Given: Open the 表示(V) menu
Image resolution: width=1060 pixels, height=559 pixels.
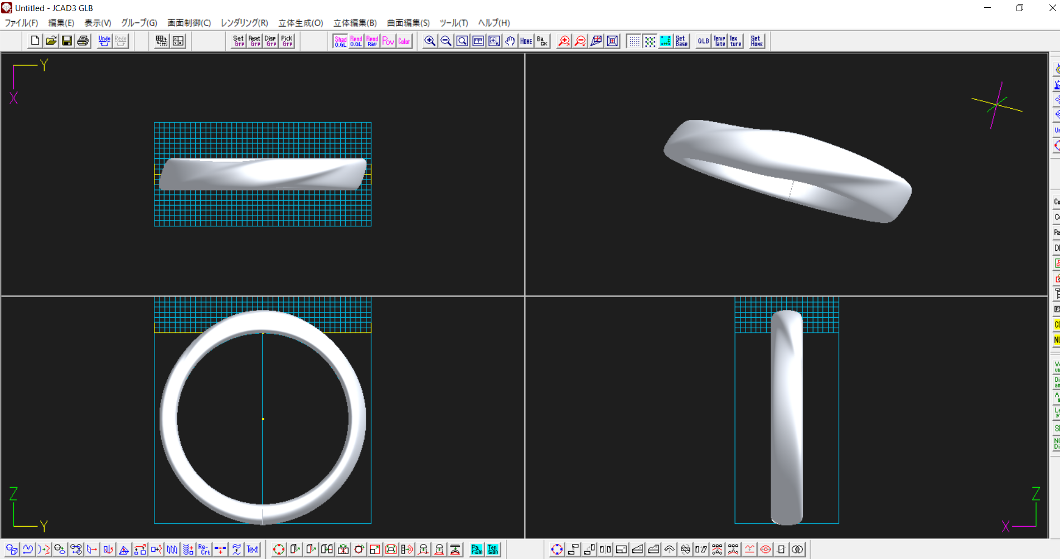Looking at the screenshot, I should 98,23.
